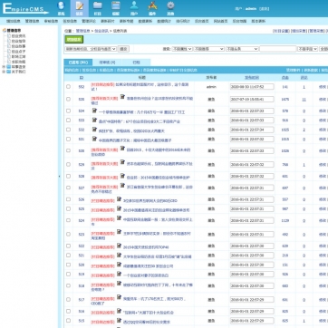Click title-image icon in row ID 522
The image size is (328, 328).
pyautogui.click(x=119, y=246)
